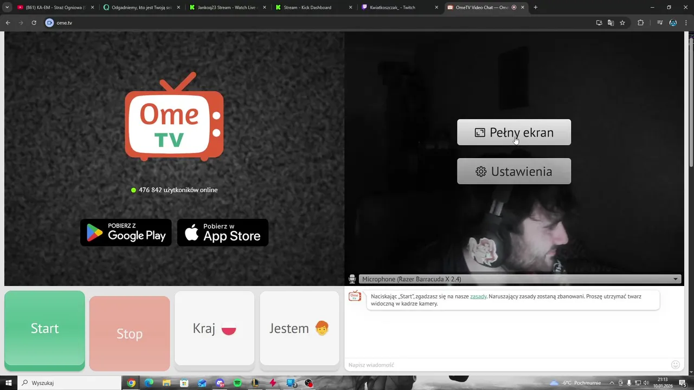Click the microphone icon beside device dropdown

(x=352, y=279)
